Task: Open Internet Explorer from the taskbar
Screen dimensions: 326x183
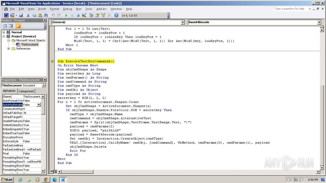Action: pyautogui.click(x=20, y=180)
